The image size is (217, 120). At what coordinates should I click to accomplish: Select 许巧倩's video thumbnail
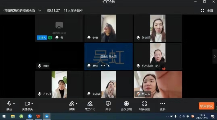point(59,84)
